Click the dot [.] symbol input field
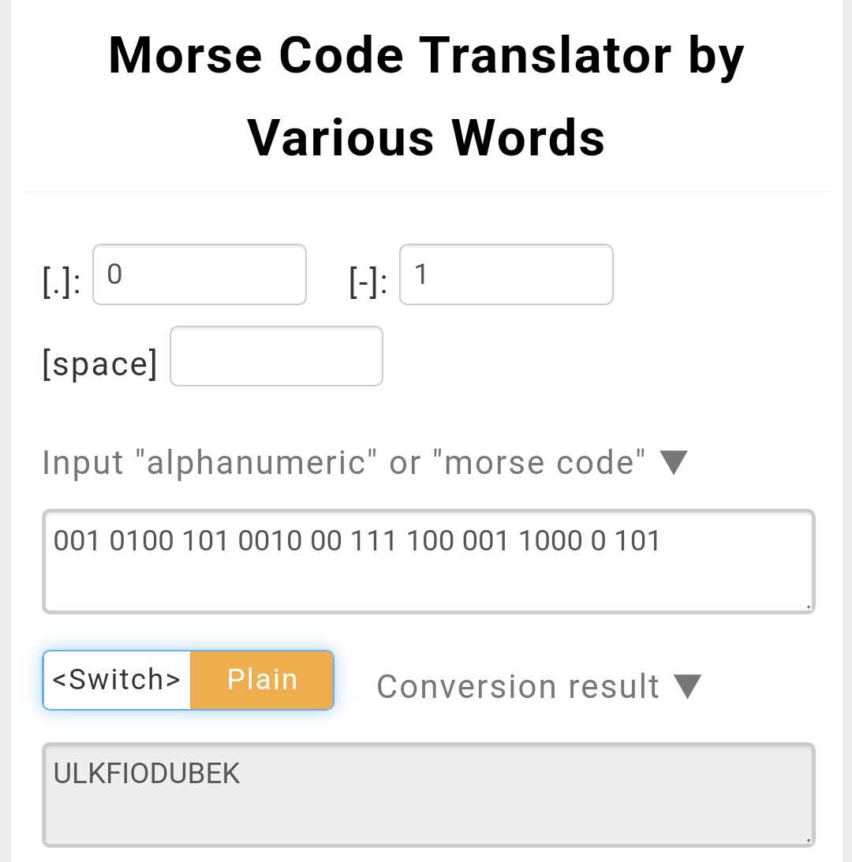Screen dimensions: 852x862 200,274
